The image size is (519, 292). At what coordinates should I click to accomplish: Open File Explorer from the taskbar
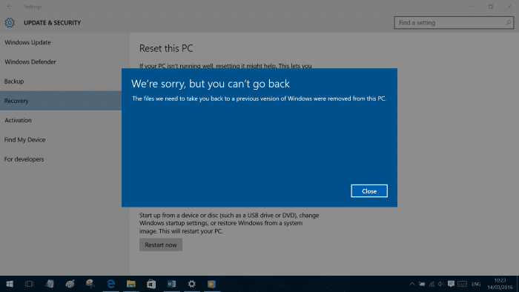coord(131,284)
